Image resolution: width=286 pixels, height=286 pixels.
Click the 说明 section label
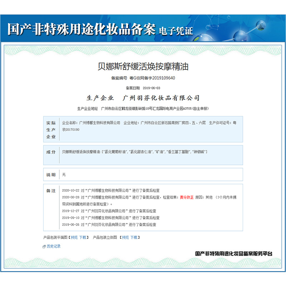[x=51, y=175]
